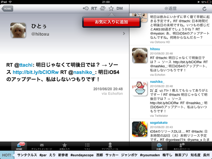Viewport: 212px width, 159px height.
Task: Open the @ttachi mention link
Action: point(24,64)
